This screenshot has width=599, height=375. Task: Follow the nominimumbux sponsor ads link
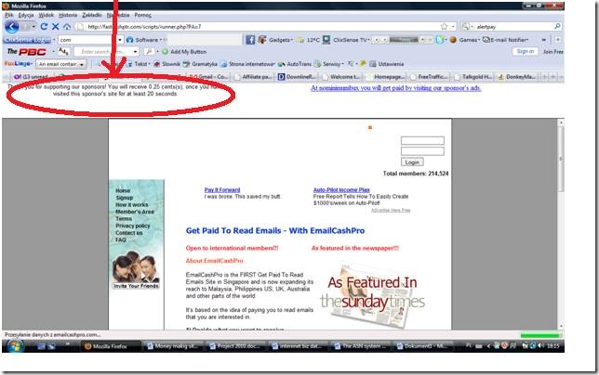(396, 88)
